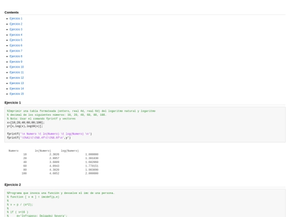Click the Contents heading

[11, 12]
